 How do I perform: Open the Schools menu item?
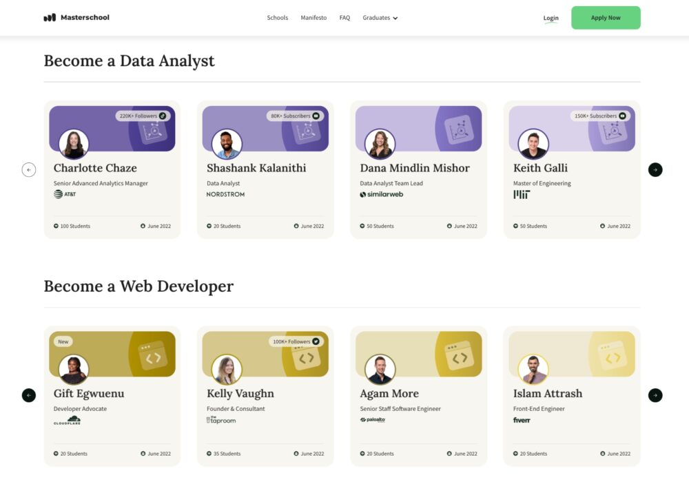click(x=278, y=18)
